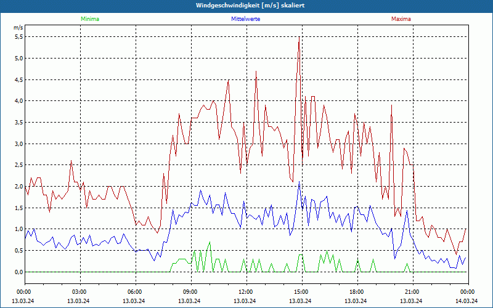The image size is (493, 308).
Task: Click the 2,5 y-axis value
Action: 19,165
